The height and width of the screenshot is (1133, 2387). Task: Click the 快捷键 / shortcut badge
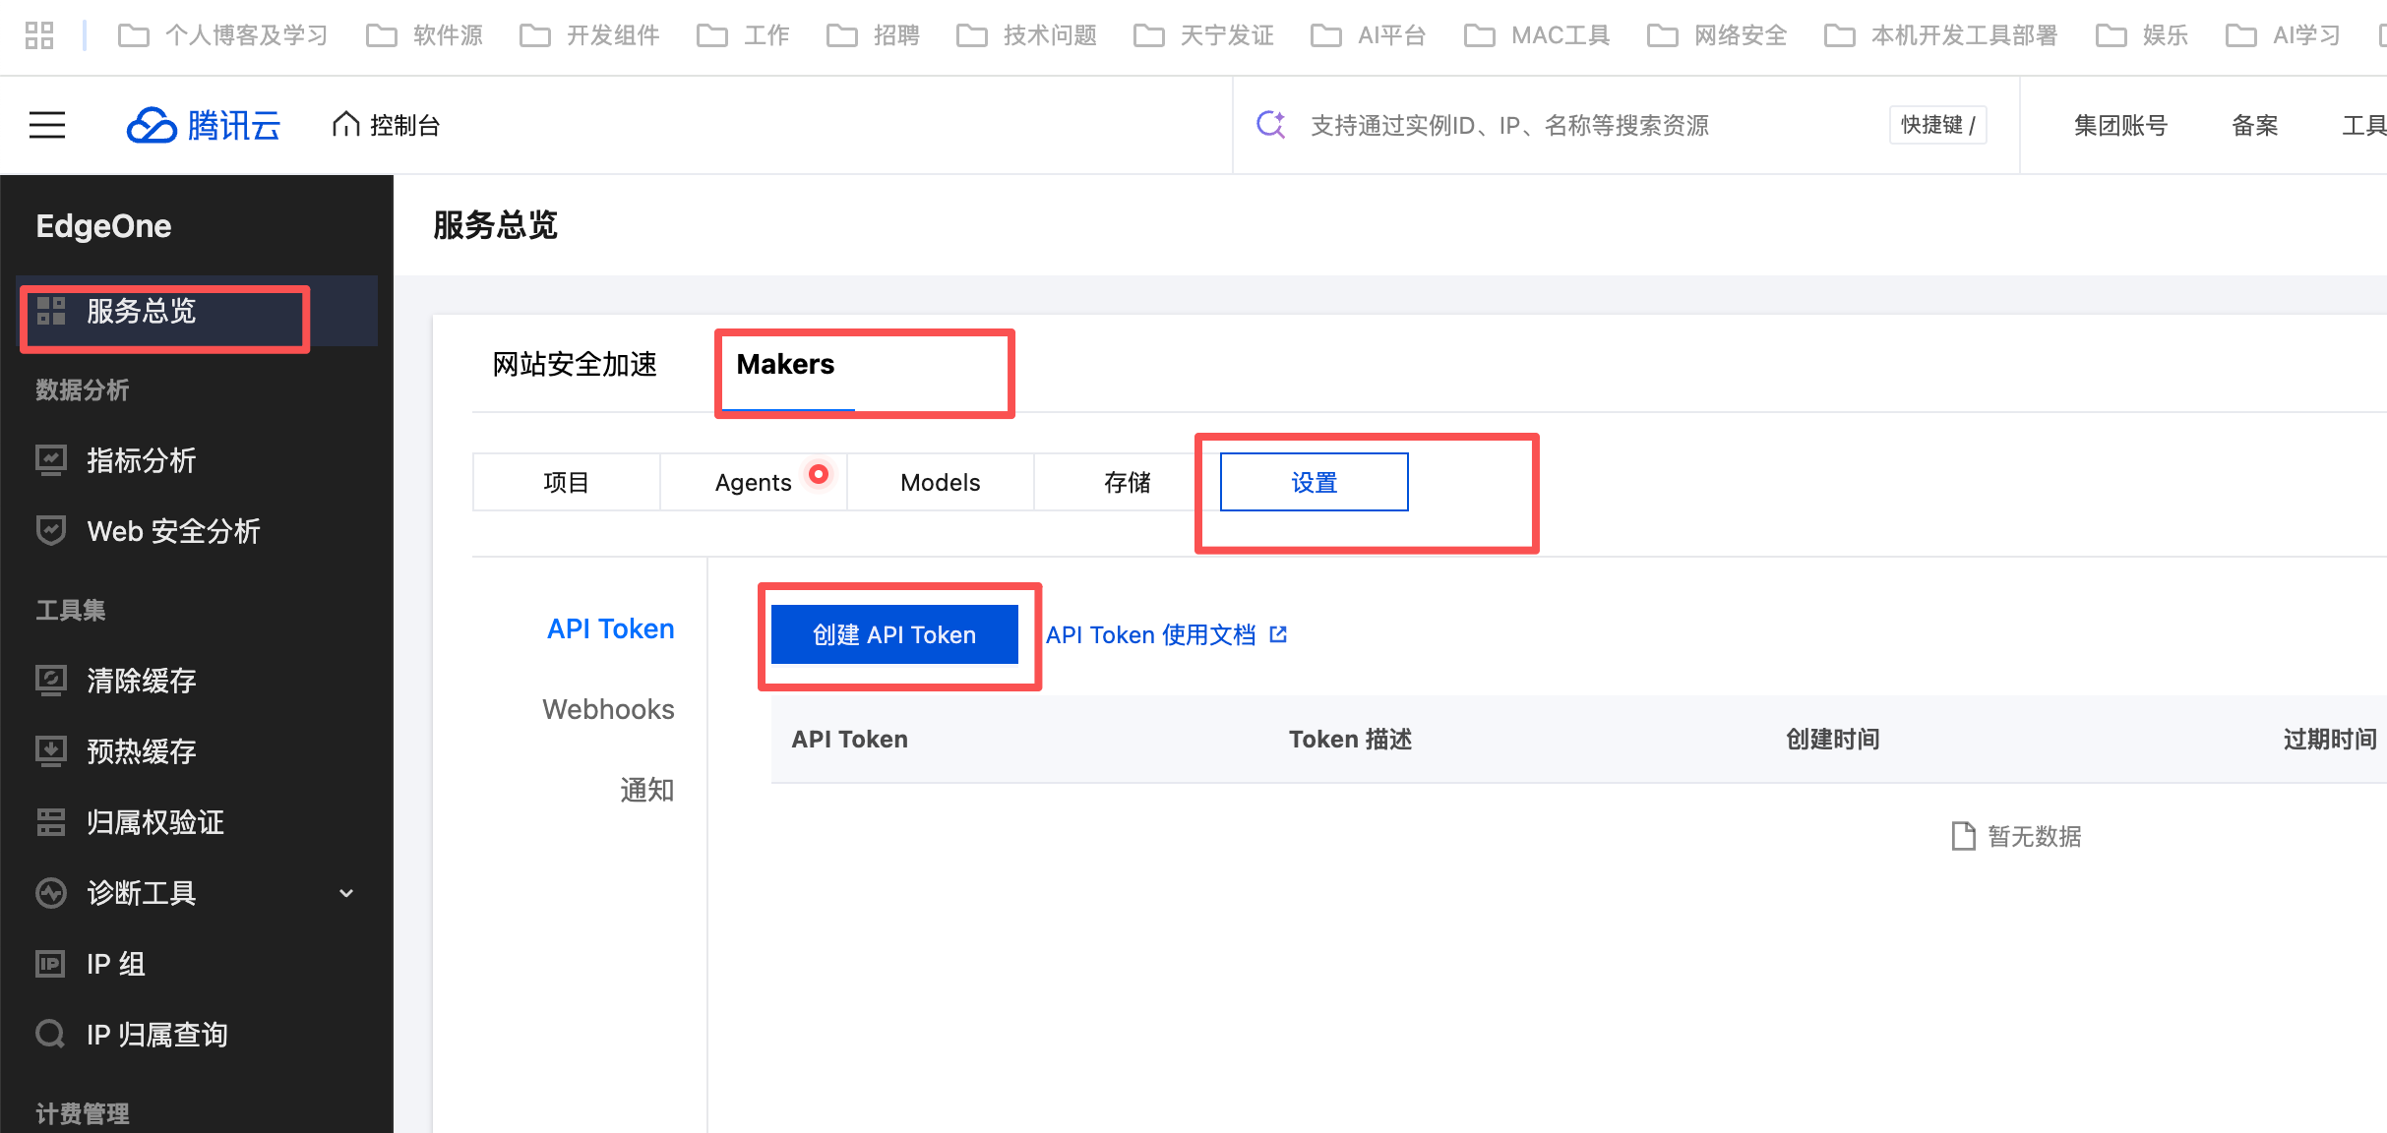pos(1937,125)
